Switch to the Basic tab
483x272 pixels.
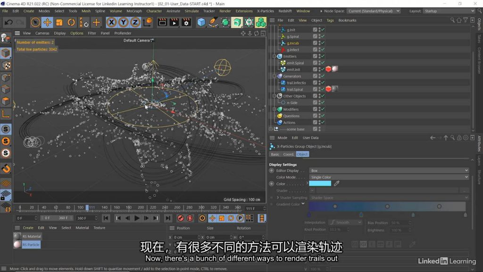(275, 154)
